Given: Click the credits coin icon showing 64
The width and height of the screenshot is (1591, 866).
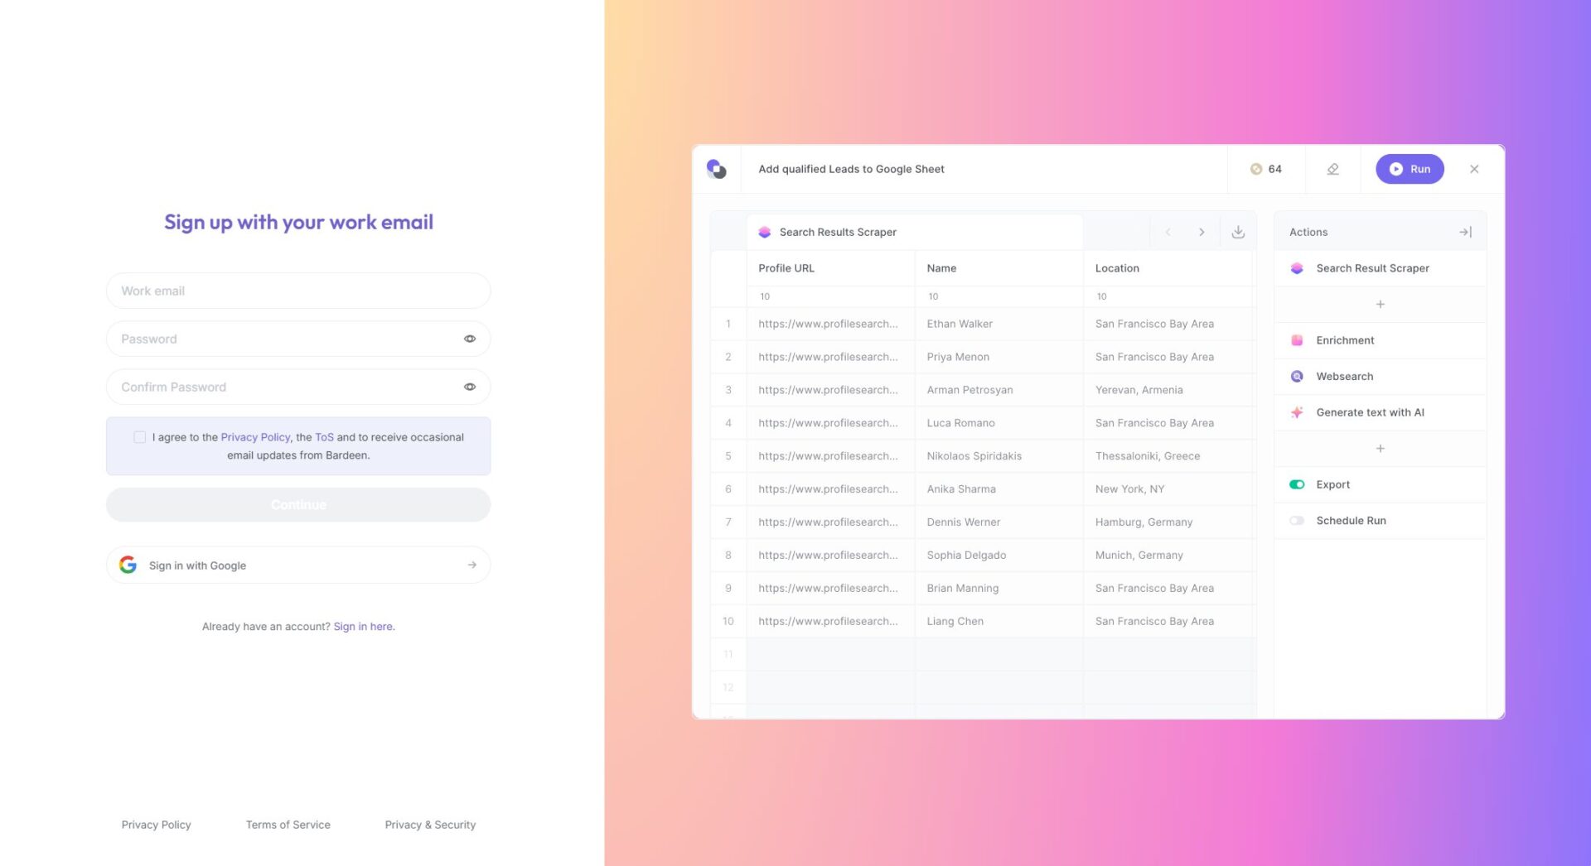Looking at the screenshot, I should click(1256, 169).
